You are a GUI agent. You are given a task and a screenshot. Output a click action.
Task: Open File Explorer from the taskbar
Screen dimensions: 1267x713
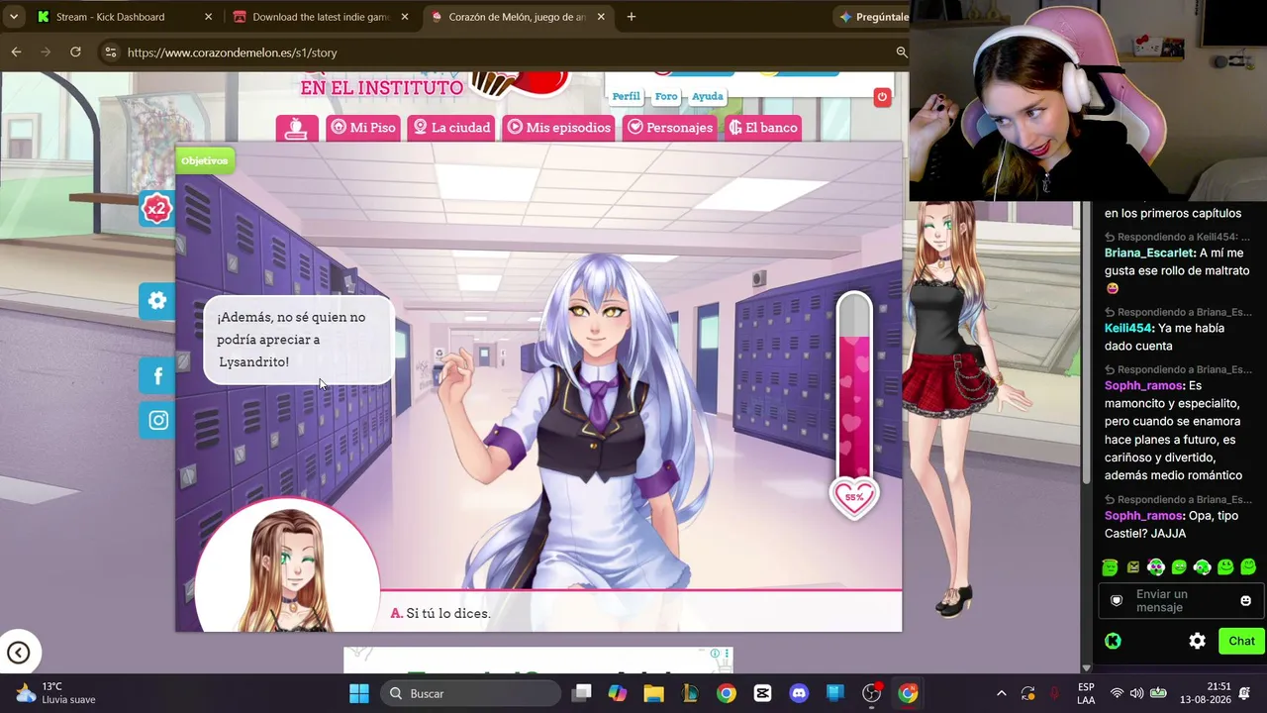coord(653,693)
